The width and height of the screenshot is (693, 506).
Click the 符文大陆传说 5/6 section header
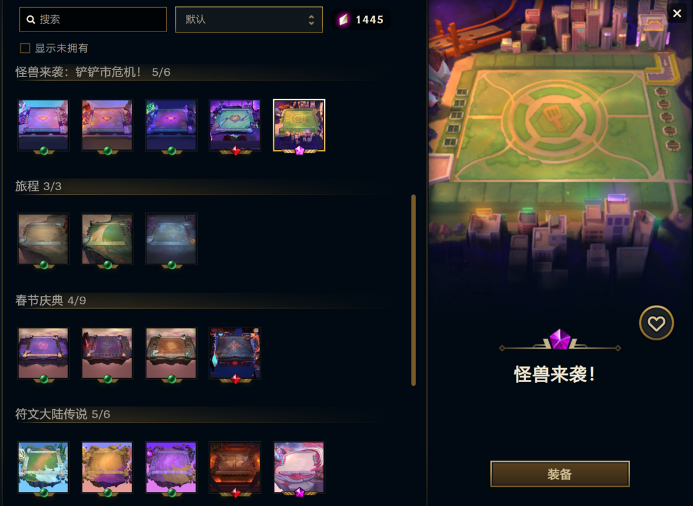pyautogui.click(x=63, y=414)
